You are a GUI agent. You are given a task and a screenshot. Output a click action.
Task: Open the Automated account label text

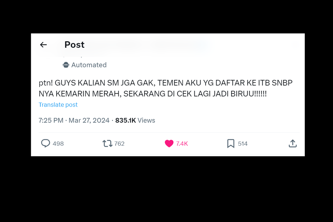[x=89, y=65]
